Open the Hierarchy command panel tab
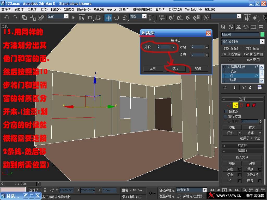Image resolution: width=267 pixels, height=200 pixels. click(x=238, y=27)
